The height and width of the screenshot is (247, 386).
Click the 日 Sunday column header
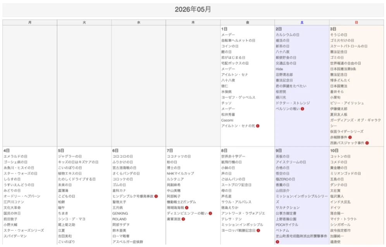click(x=356, y=22)
